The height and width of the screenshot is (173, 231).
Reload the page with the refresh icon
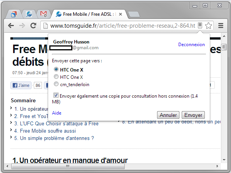(33, 26)
